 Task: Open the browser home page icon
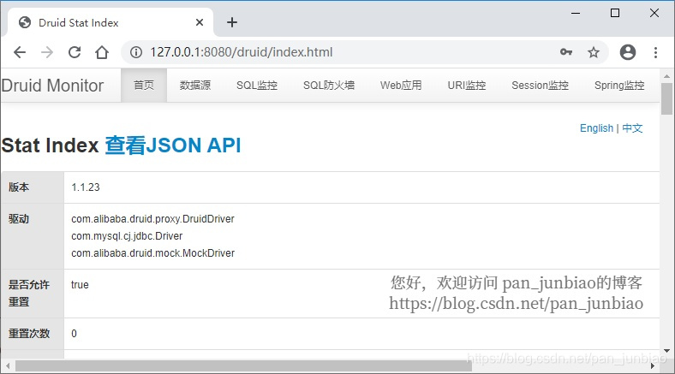(102, 52)
